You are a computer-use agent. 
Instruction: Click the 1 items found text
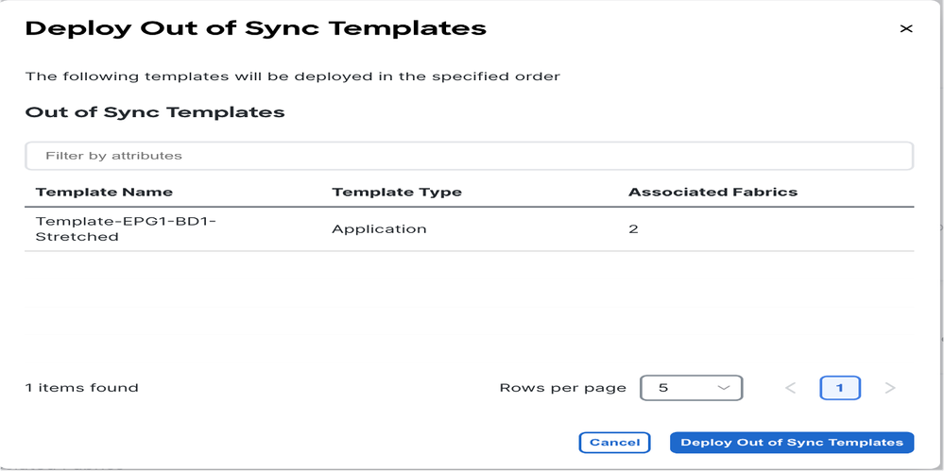[x=82, y=388]
